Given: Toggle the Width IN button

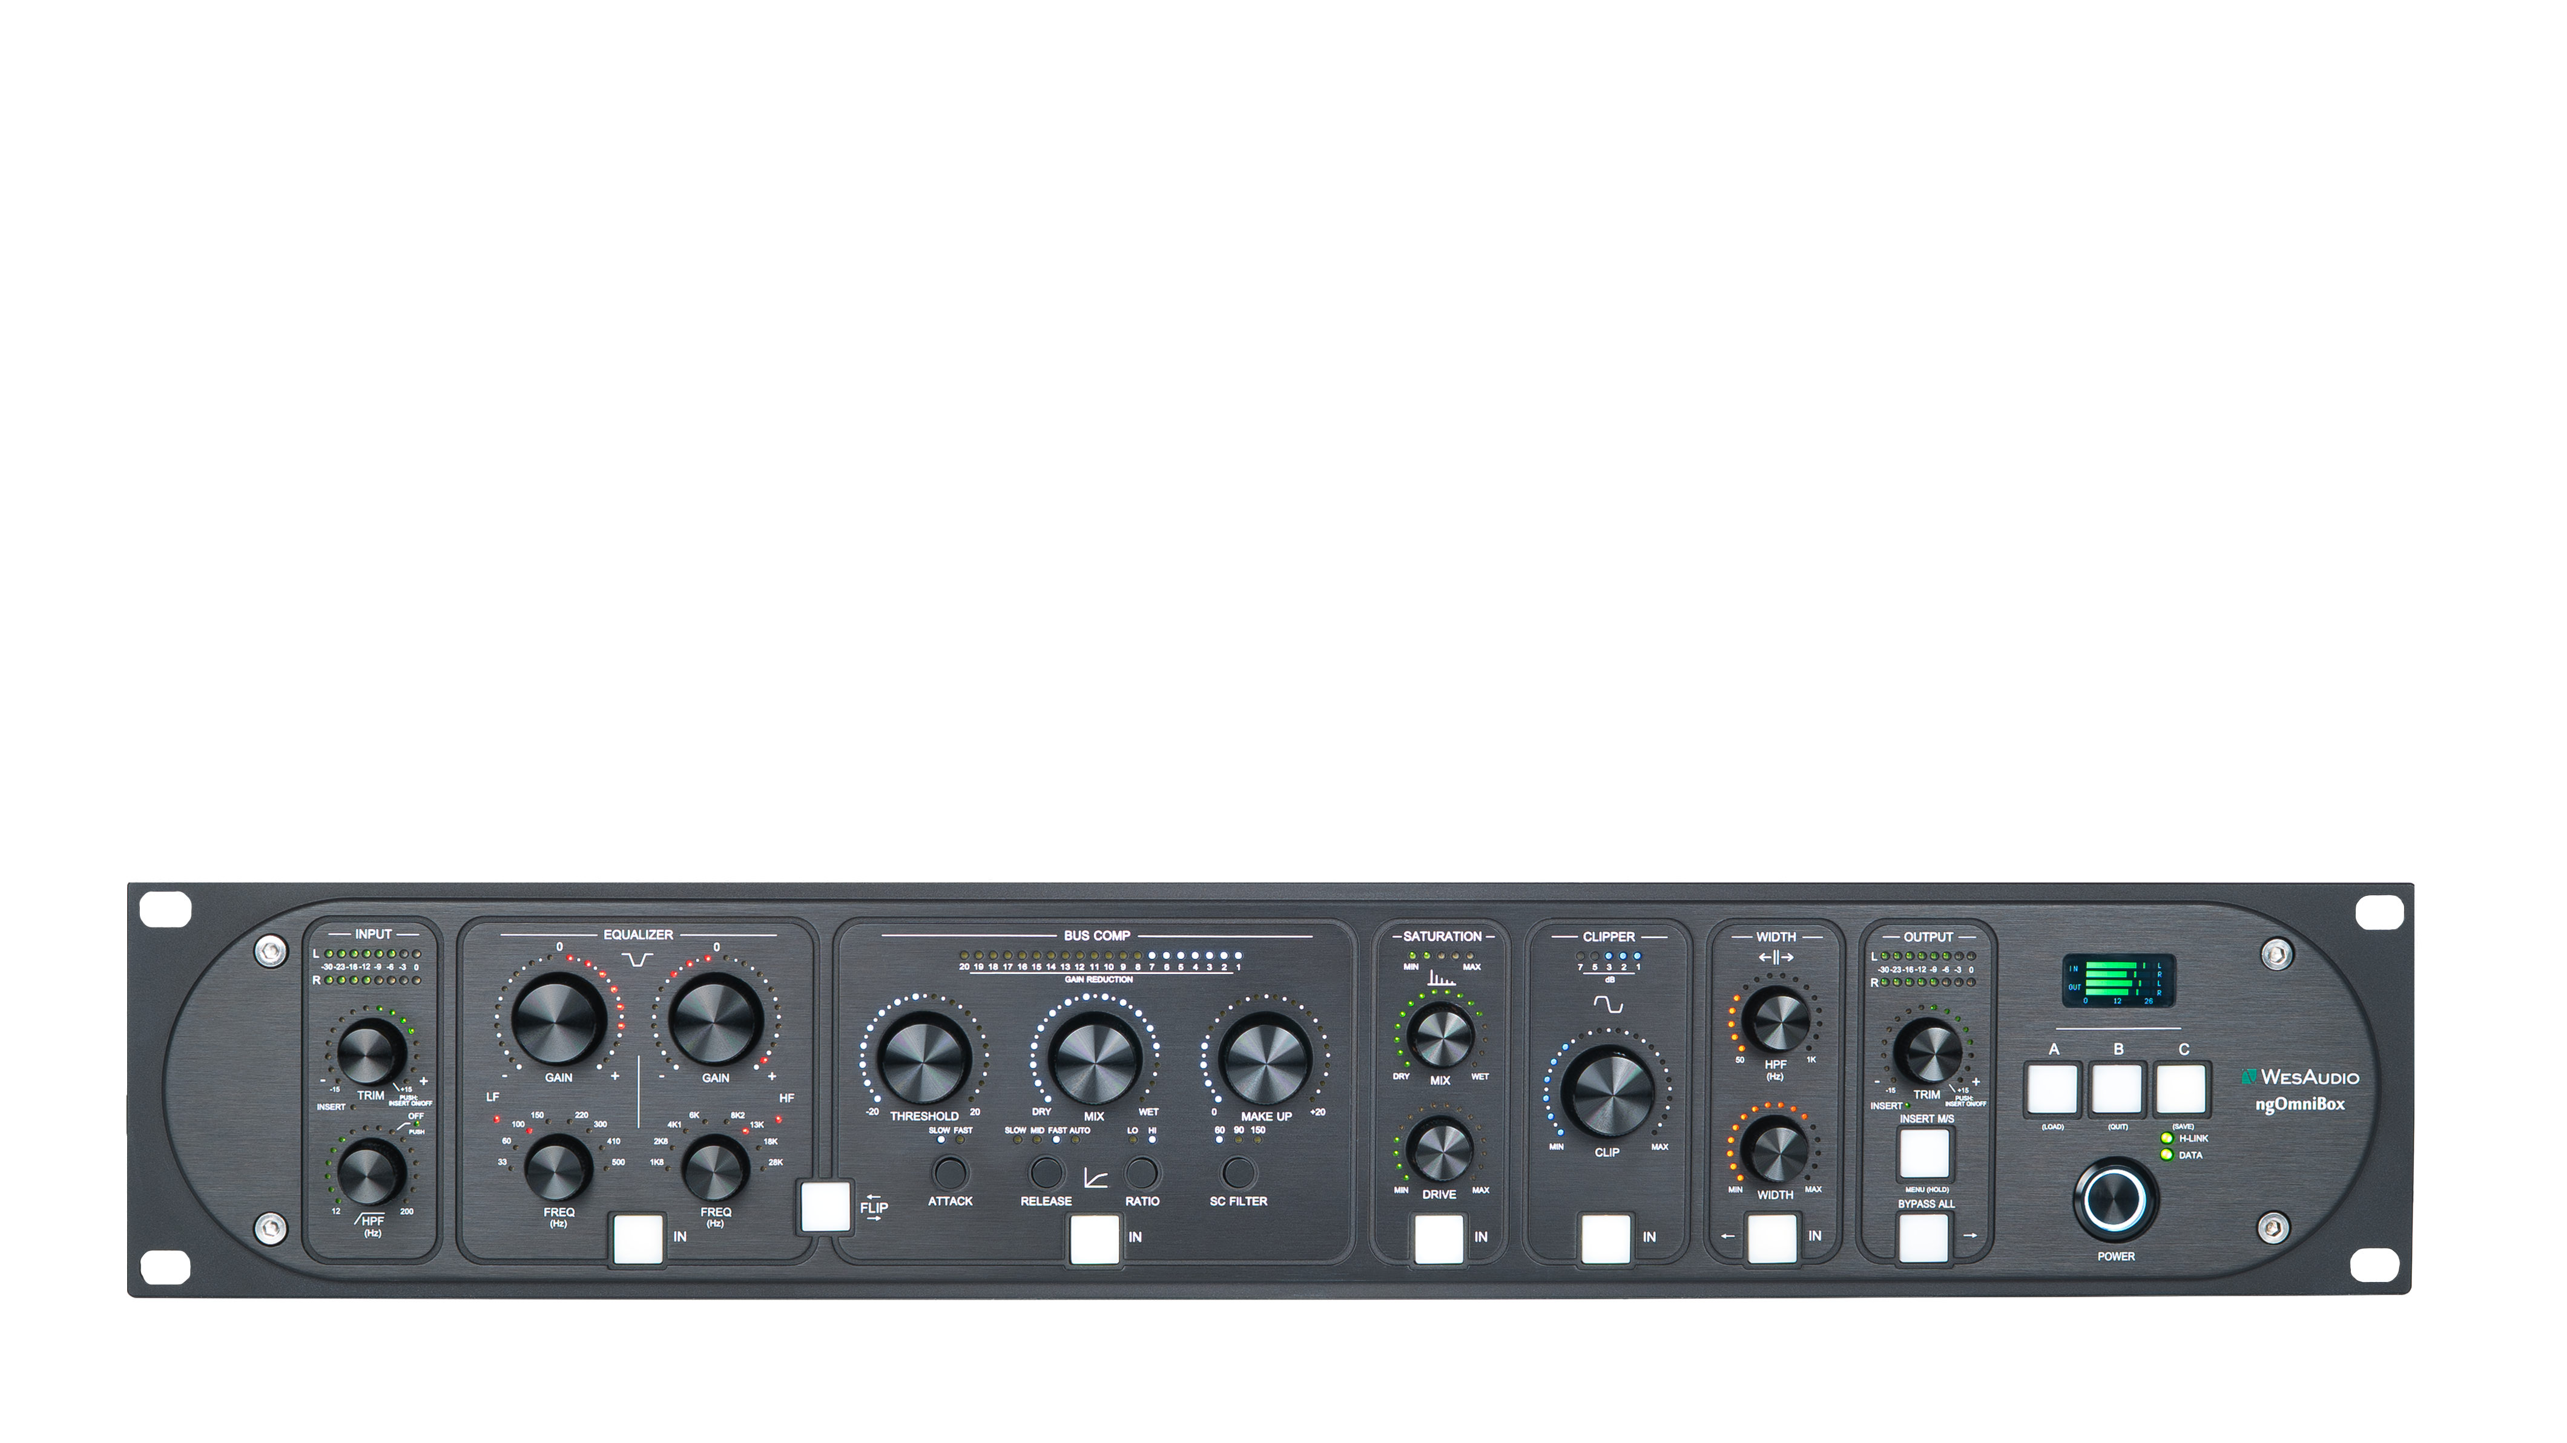Looking at the screenshot, I should [1773, 1238].
